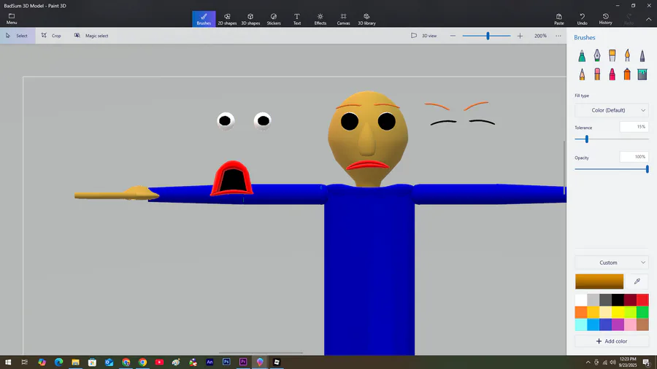This screenshot has width=657, height=369.
Task: Select the Oil brush tool
Action: 612,55
